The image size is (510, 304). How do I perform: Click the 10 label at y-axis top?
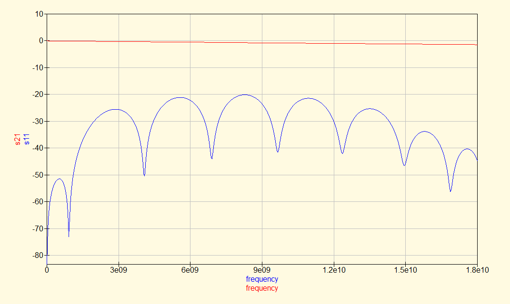click(38, 14)
